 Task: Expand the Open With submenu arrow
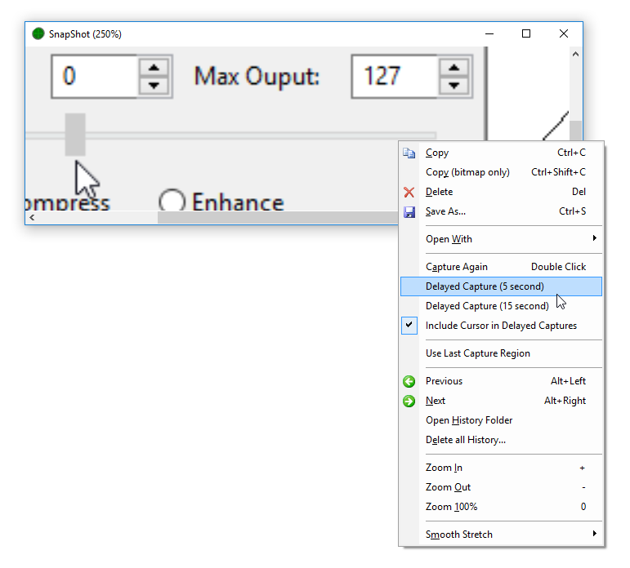click(x=594, y=238)
